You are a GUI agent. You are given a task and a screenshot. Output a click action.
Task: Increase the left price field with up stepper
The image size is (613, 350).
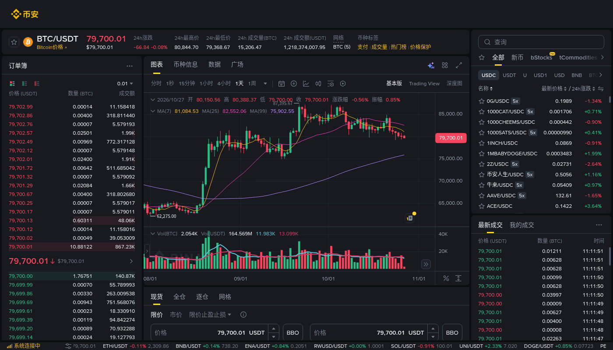[x=274, y=328]
